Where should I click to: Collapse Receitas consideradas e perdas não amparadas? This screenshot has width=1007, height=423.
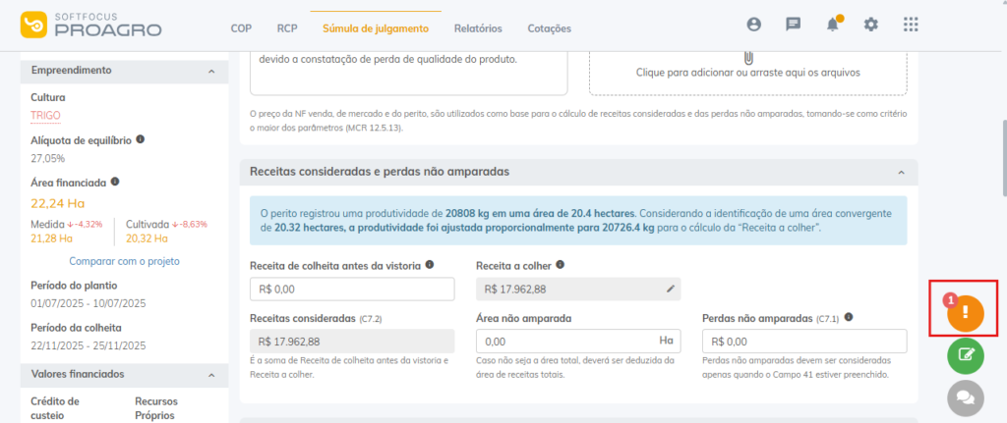(900, 172)
